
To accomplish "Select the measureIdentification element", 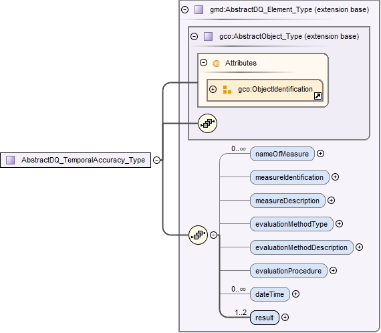I will tap(289, 177).
